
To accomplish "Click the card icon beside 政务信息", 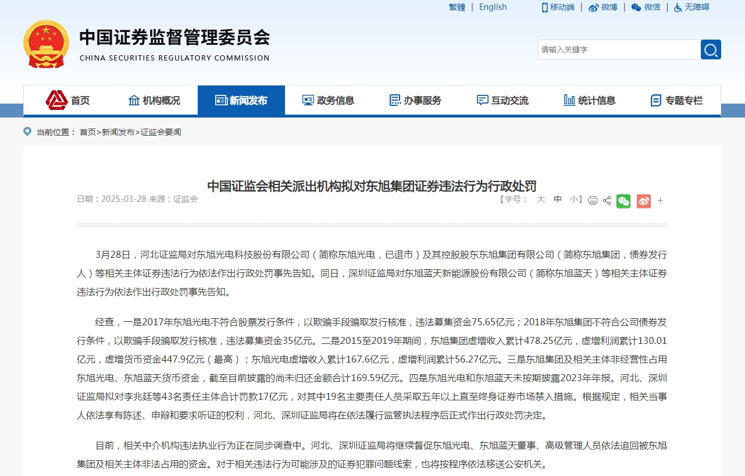I will coord(308,100).
